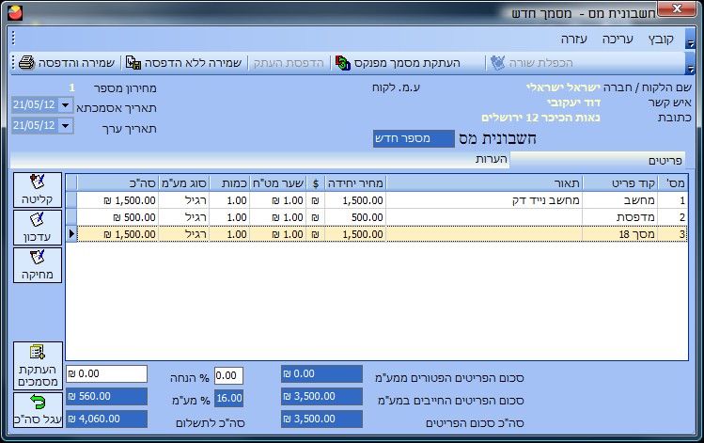Screen dimensions: 704x443
Task: Switch to the פריטים tab
Action: point(597,160)
